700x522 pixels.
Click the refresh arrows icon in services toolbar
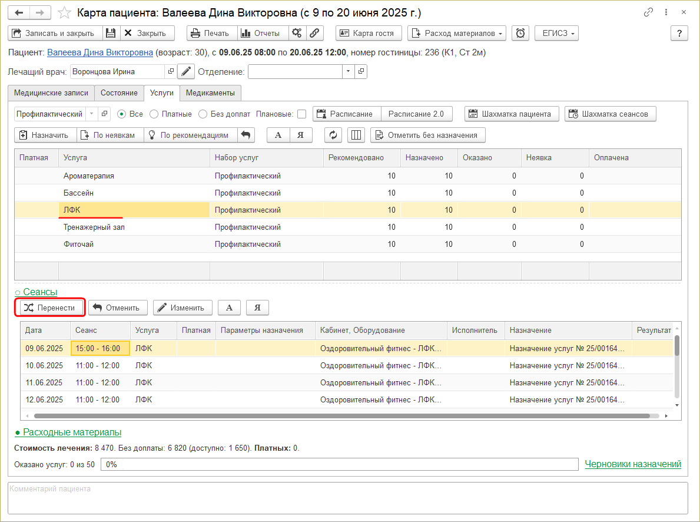(333, 135)
